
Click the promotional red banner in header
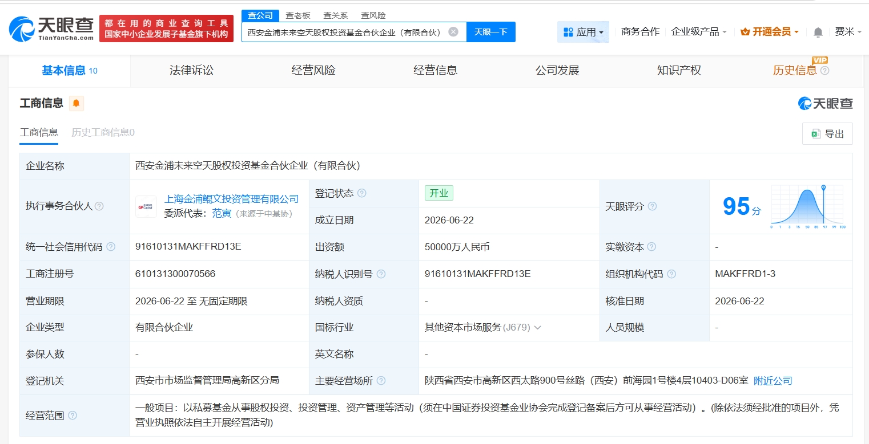(166, 28)
